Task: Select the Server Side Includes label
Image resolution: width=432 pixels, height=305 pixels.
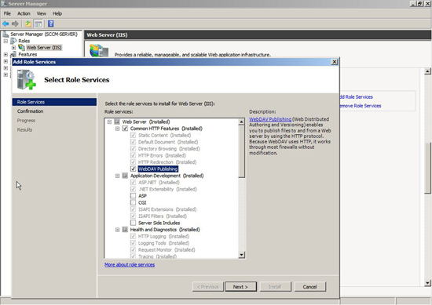Action: (159, 223)
